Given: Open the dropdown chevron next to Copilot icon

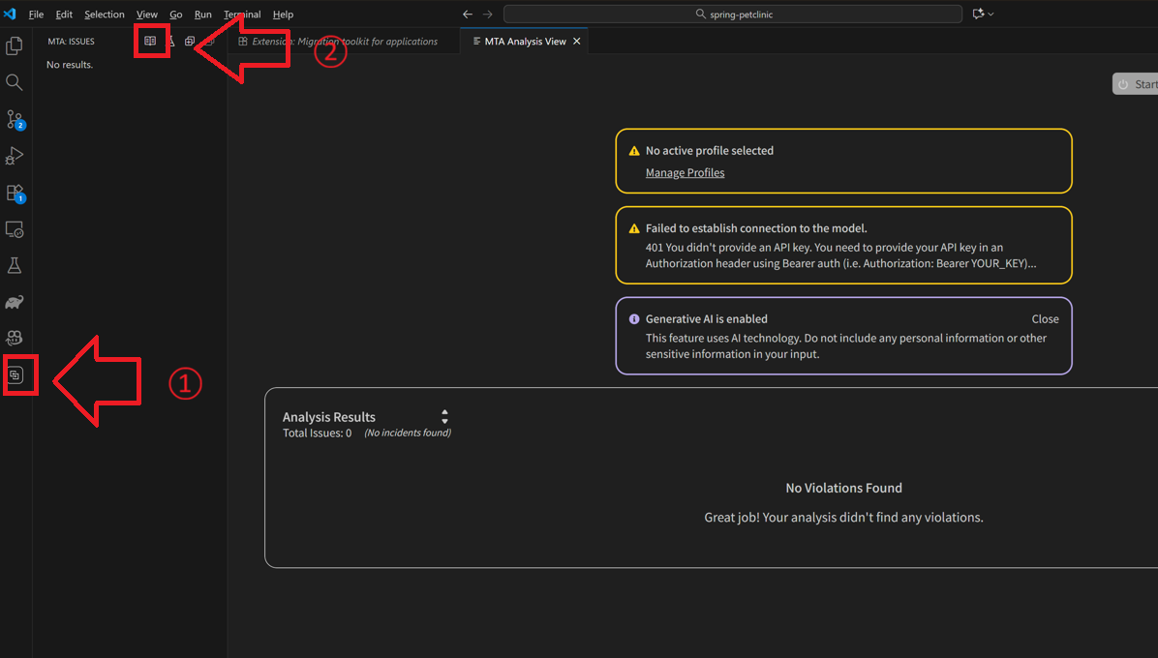Looking at the screenshot, I should 991,14.
